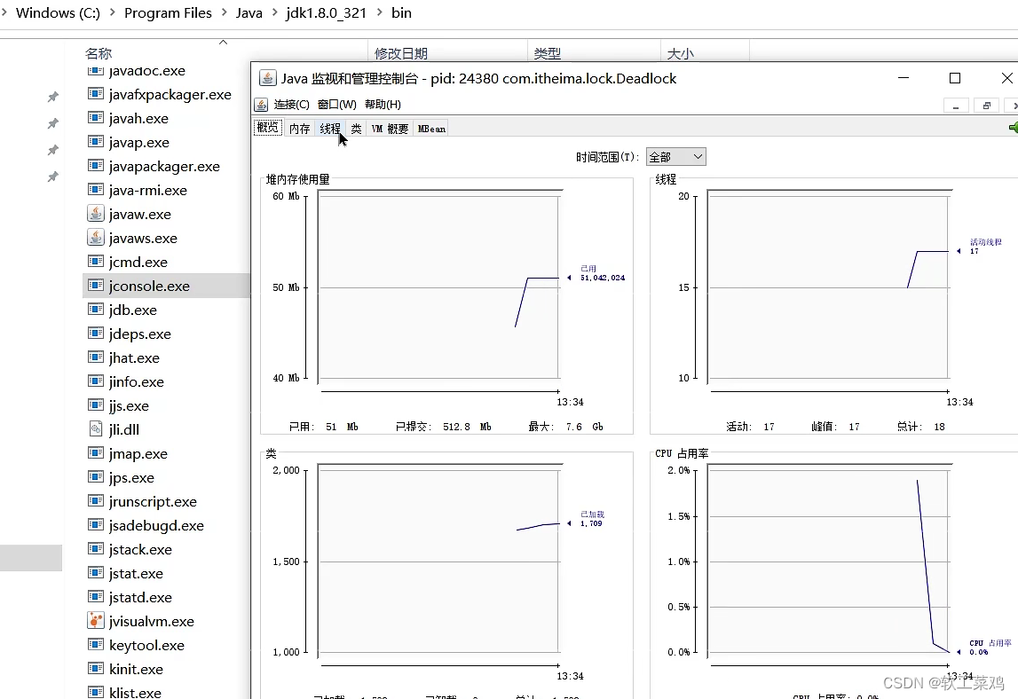This screenshot has width=1018, height=699.
Task: Select jsadebugd.exe in the file list
Action: [156, 525]
